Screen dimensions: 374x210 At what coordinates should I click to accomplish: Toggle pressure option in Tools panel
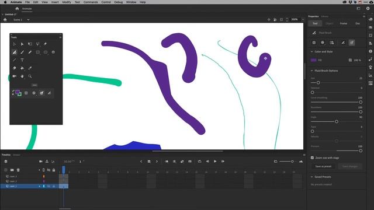pyautogui.click(x=49, y=93)
